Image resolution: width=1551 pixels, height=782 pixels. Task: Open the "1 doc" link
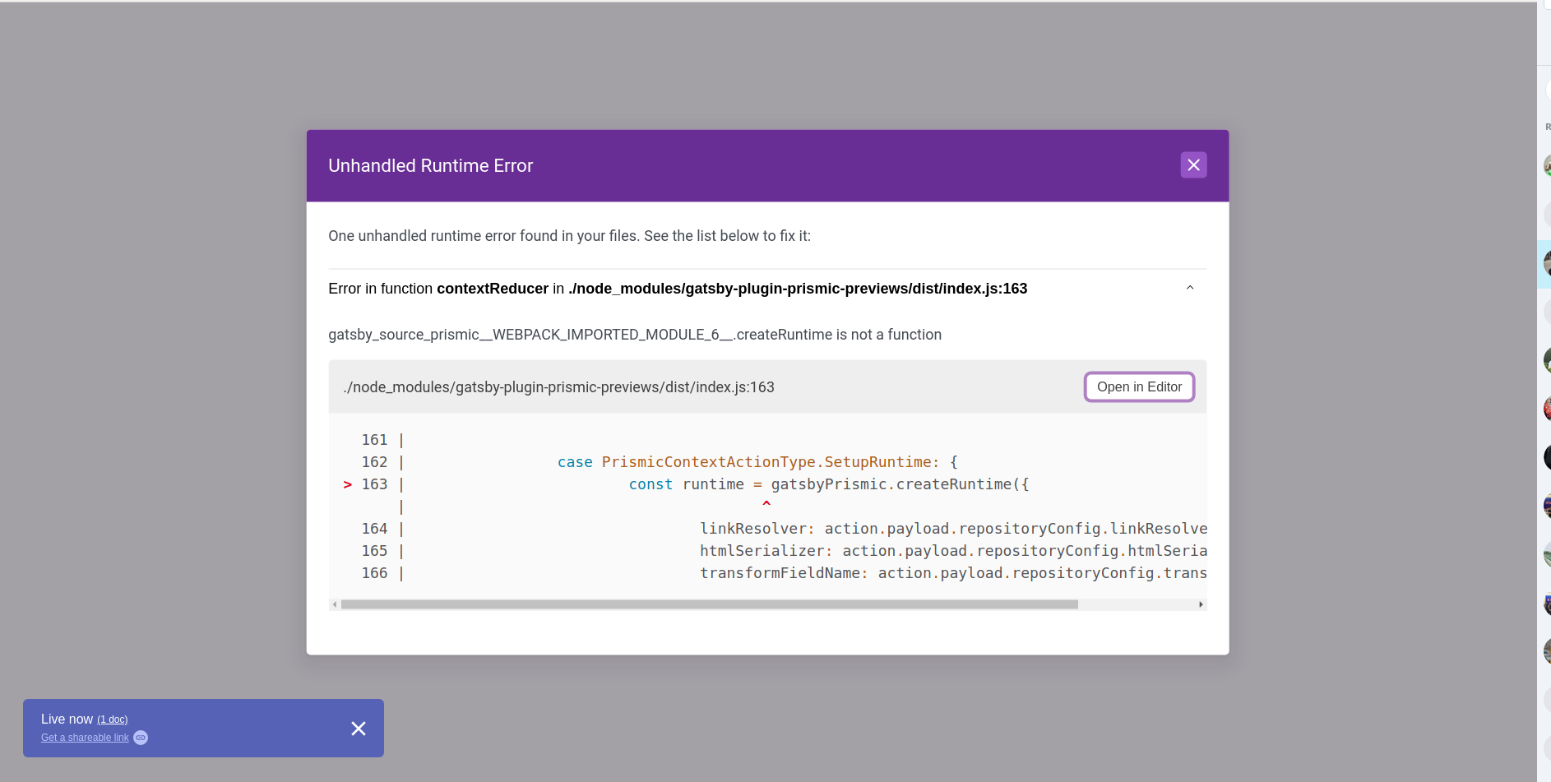[x=113, y=720]
